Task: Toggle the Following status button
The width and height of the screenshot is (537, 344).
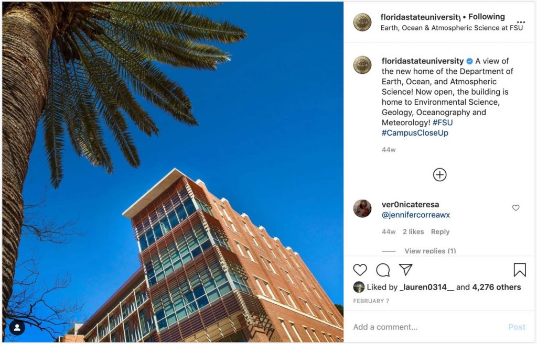Action: pos(486,17)
